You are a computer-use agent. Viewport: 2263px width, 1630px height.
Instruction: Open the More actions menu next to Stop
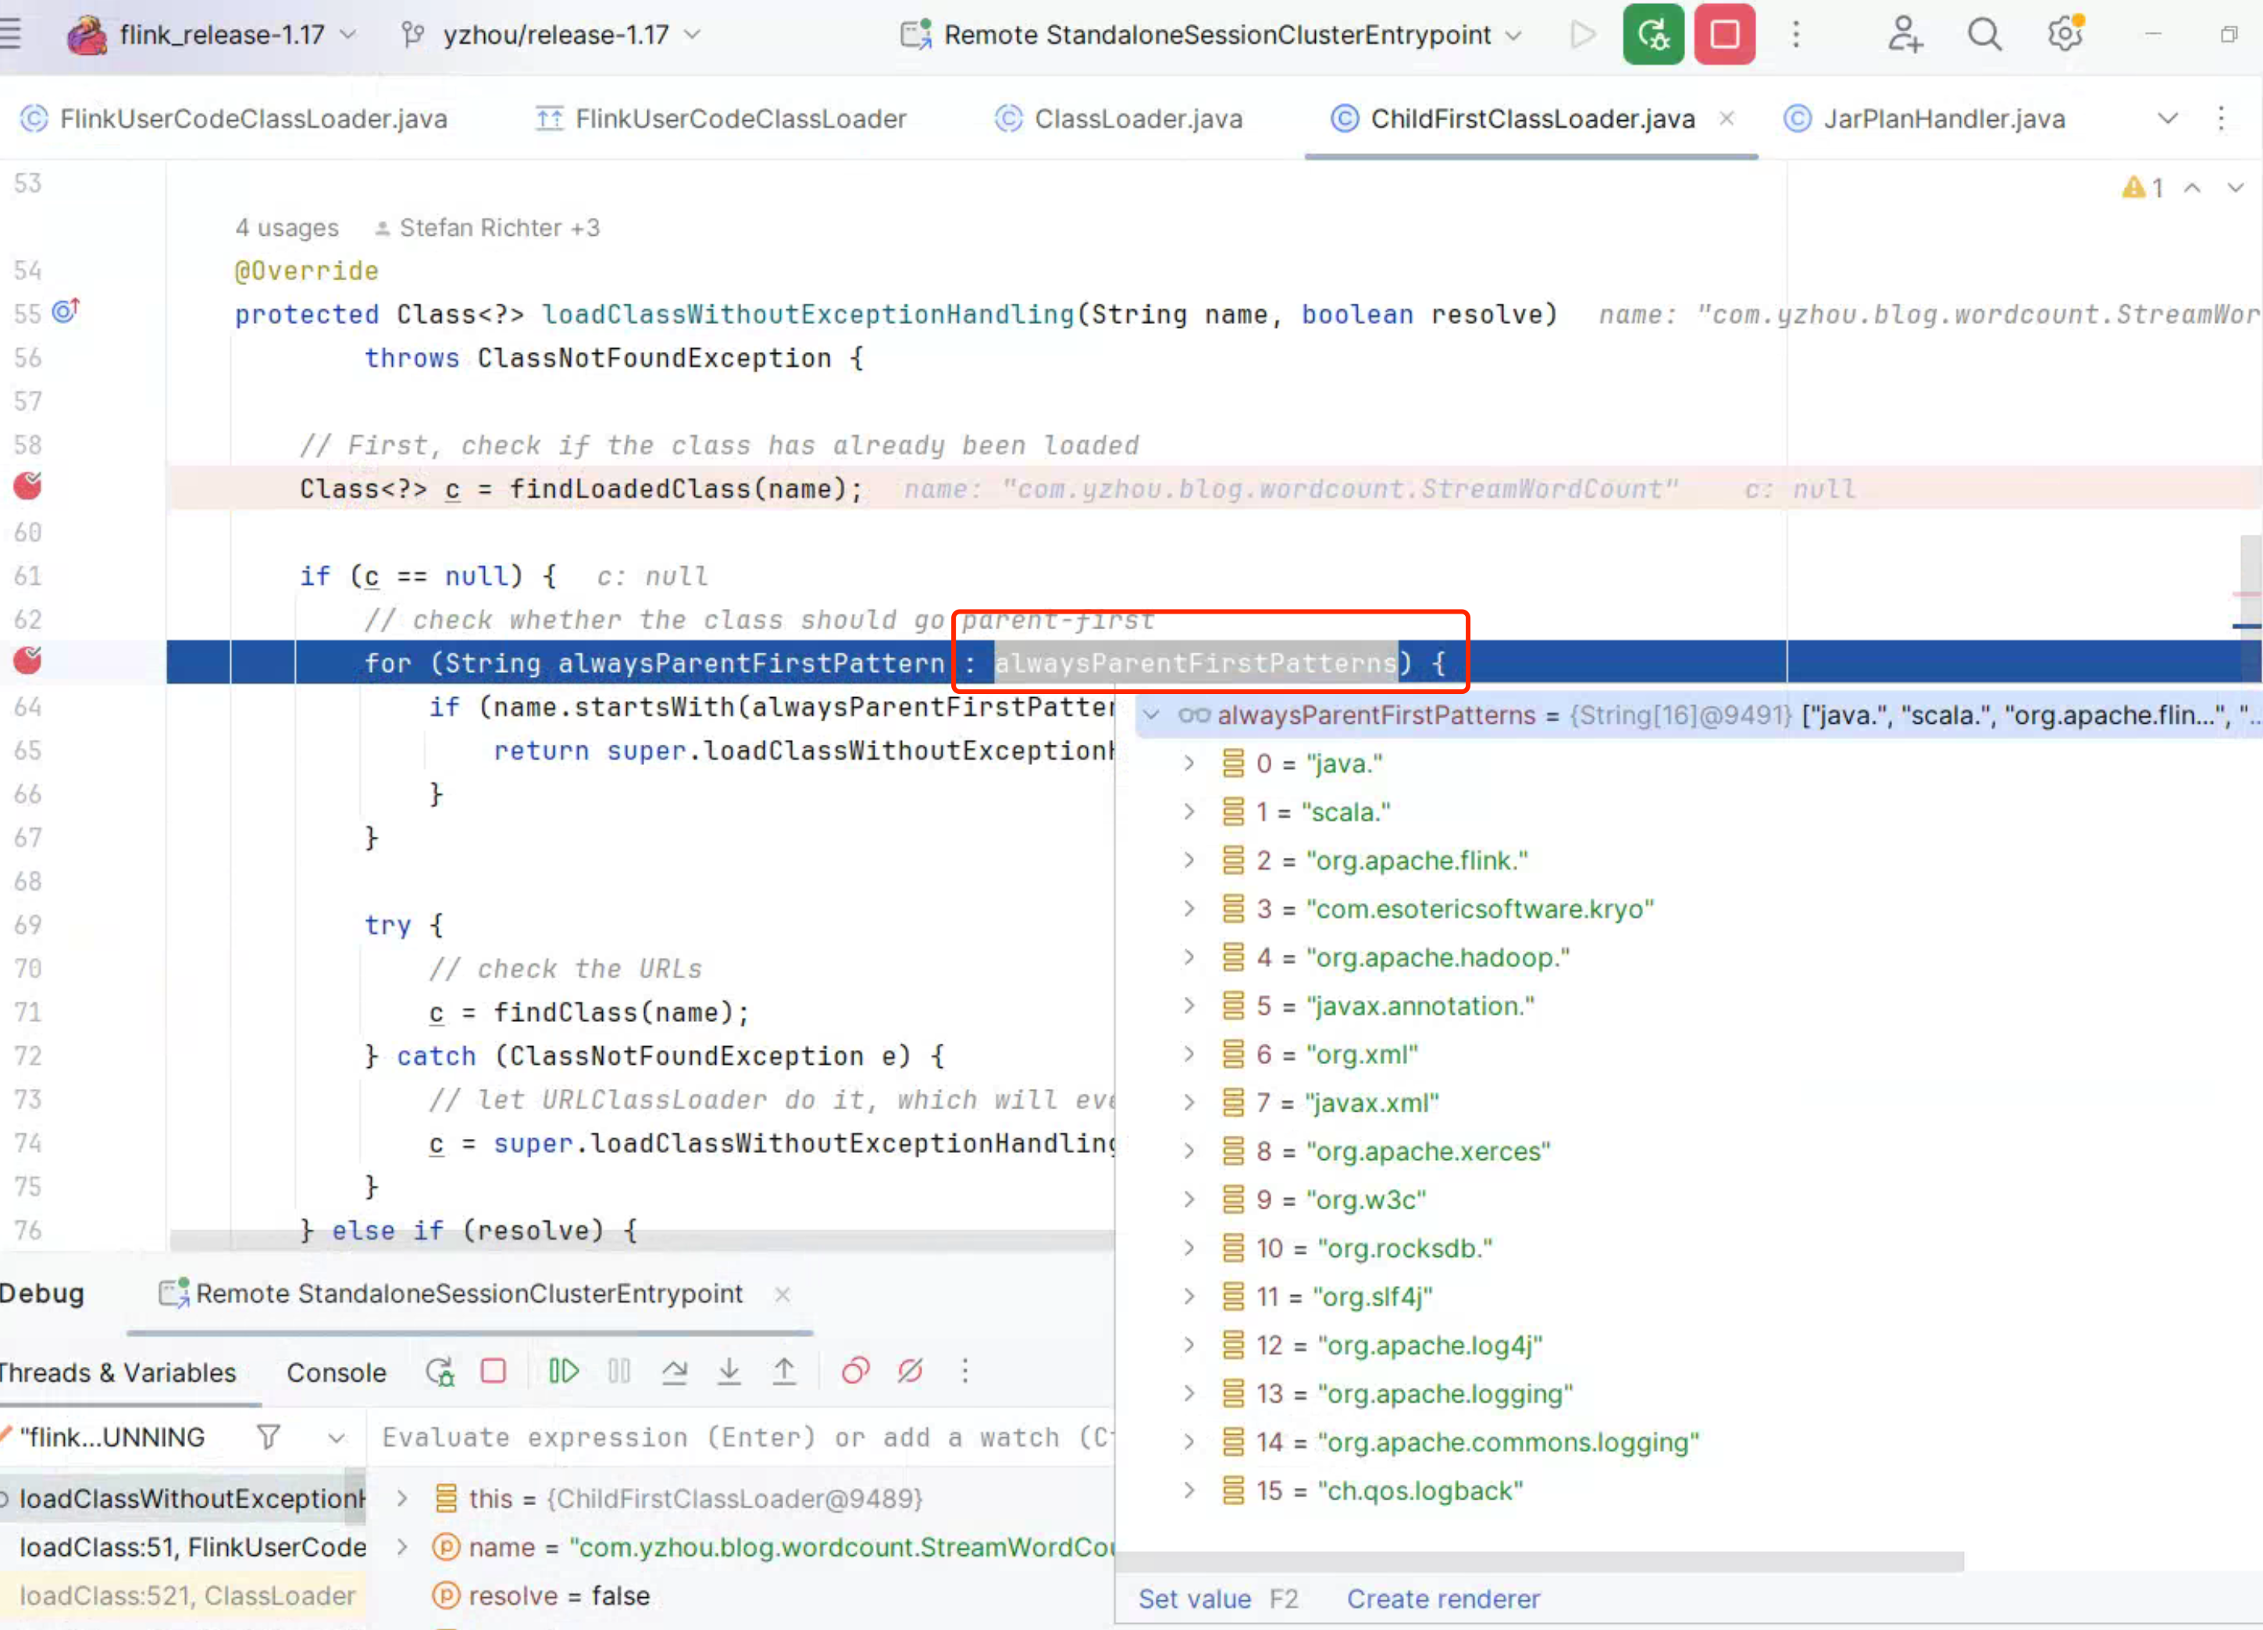[x=1796, y=34]
